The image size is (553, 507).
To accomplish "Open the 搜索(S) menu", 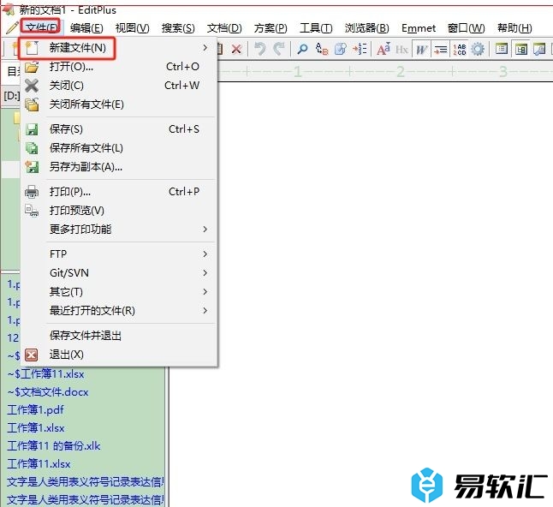I will (x=178, y=28).
